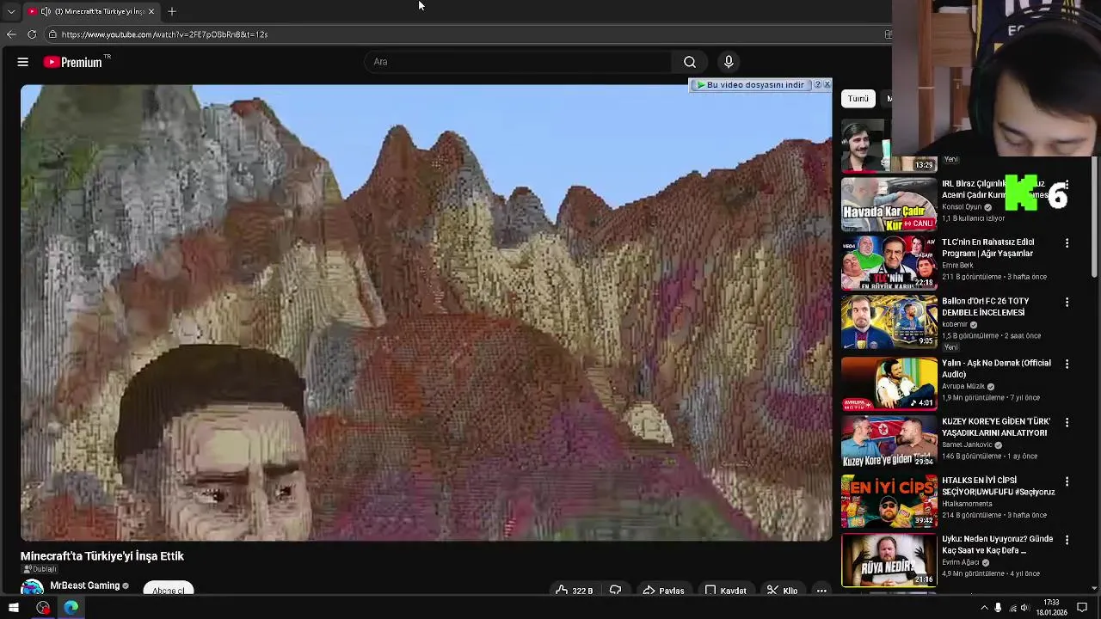Open options menu for the Kuzey Kore video
Image resolution: width=1101 pixels, height=619 pixels.
click(1067, 423)
